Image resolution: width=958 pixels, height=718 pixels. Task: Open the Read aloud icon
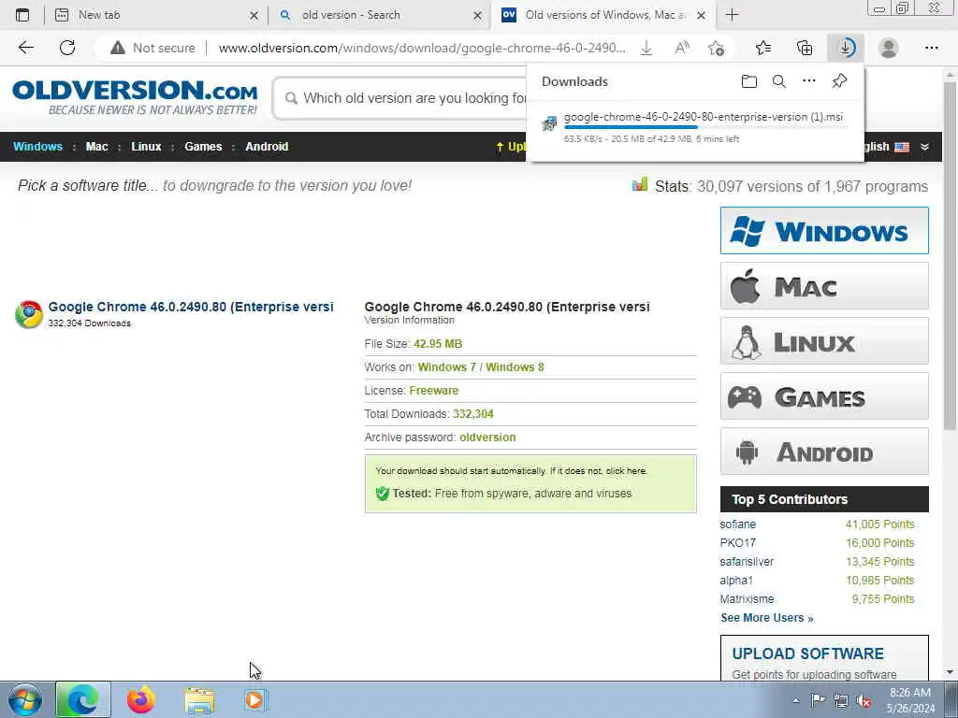coord(682,48)
